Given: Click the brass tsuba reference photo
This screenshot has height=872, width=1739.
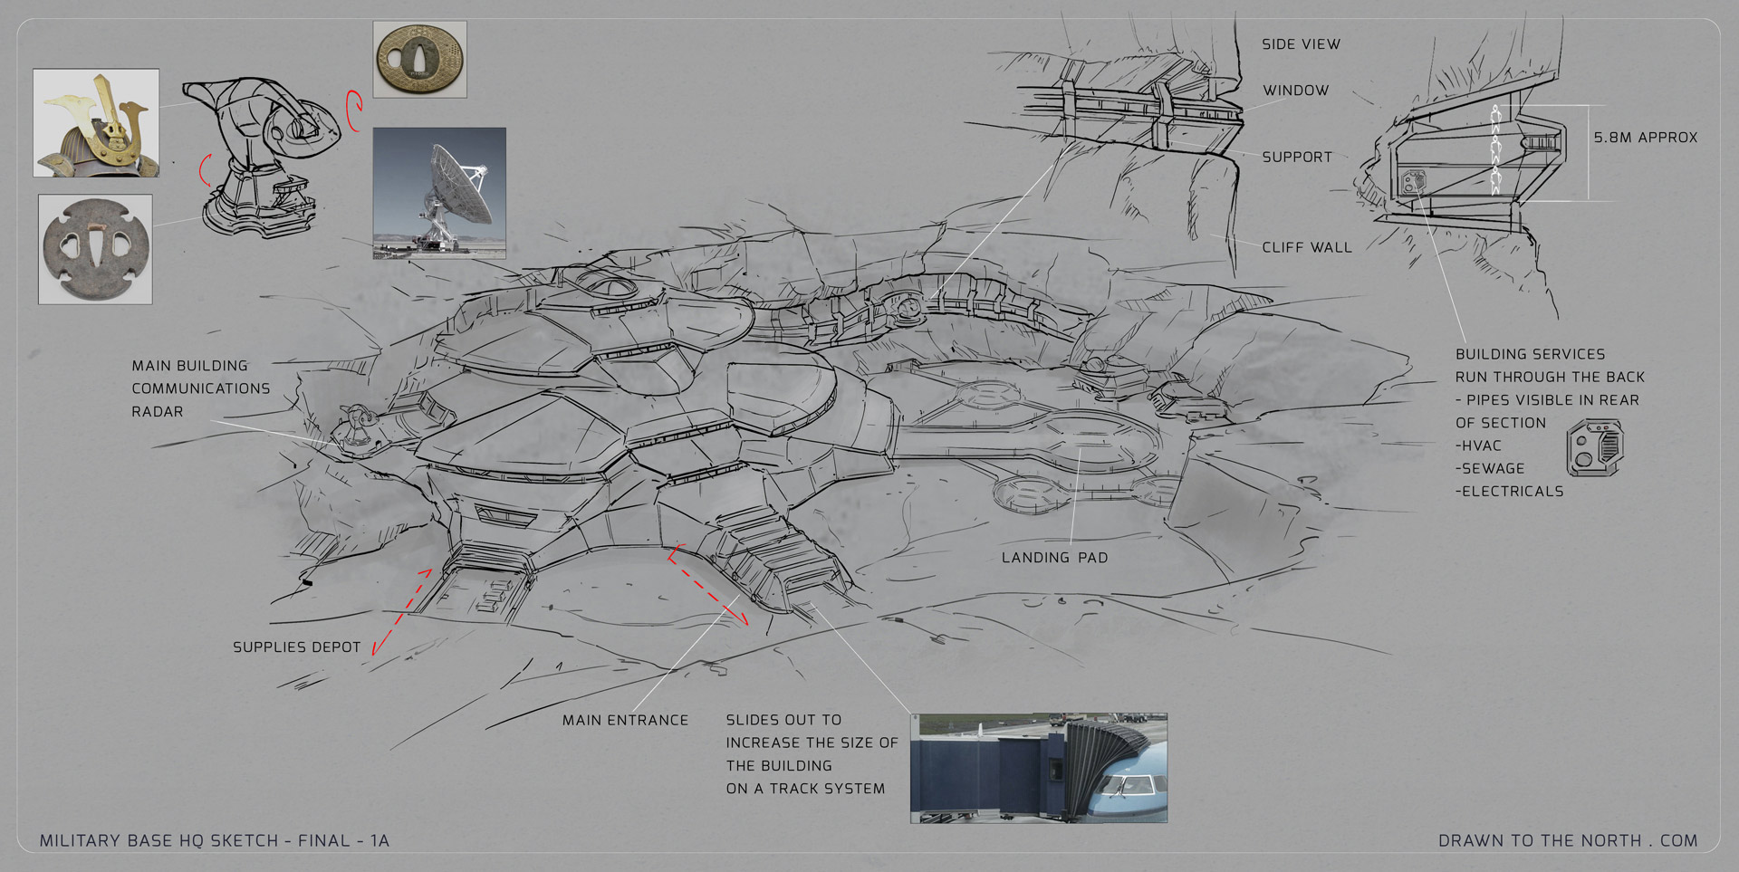Looking at the screenshot, I should (420, 60).
